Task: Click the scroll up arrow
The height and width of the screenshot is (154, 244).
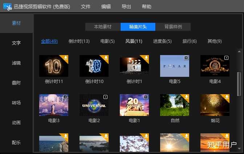Action: (x=239, y=51)
